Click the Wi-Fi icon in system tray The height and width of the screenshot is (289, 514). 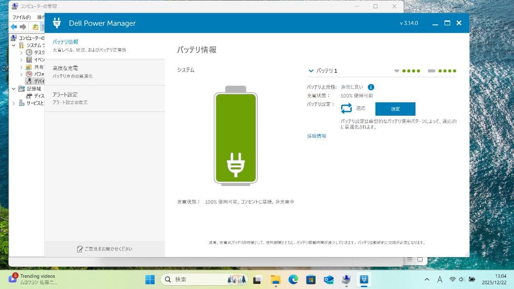click(453, 279)
